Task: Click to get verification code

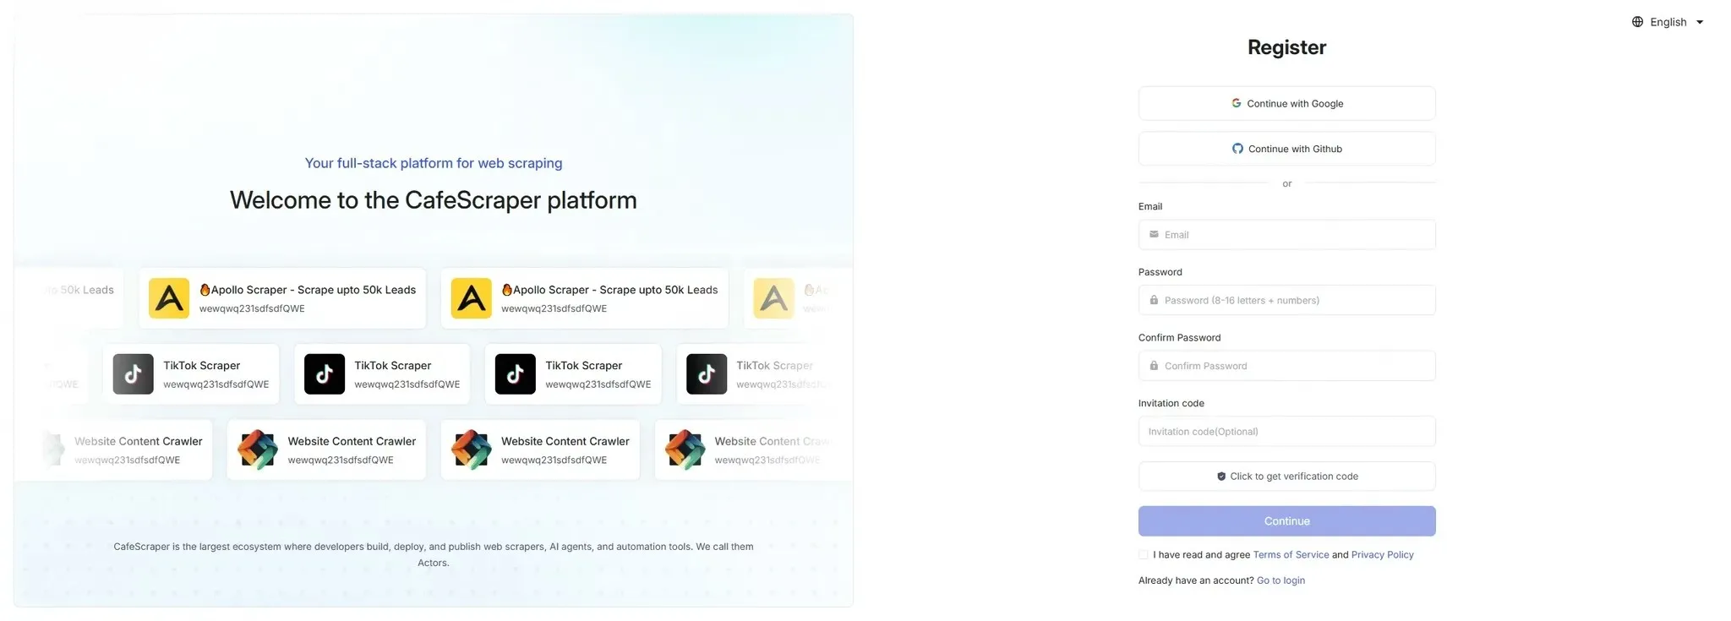Action: (x=1286, y=477)
